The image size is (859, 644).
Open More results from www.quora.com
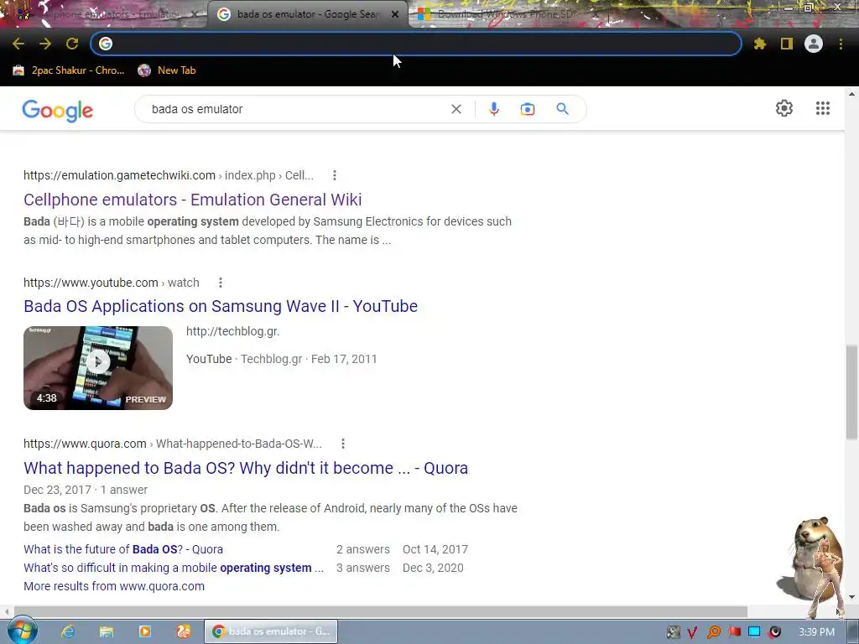(114, 586)
